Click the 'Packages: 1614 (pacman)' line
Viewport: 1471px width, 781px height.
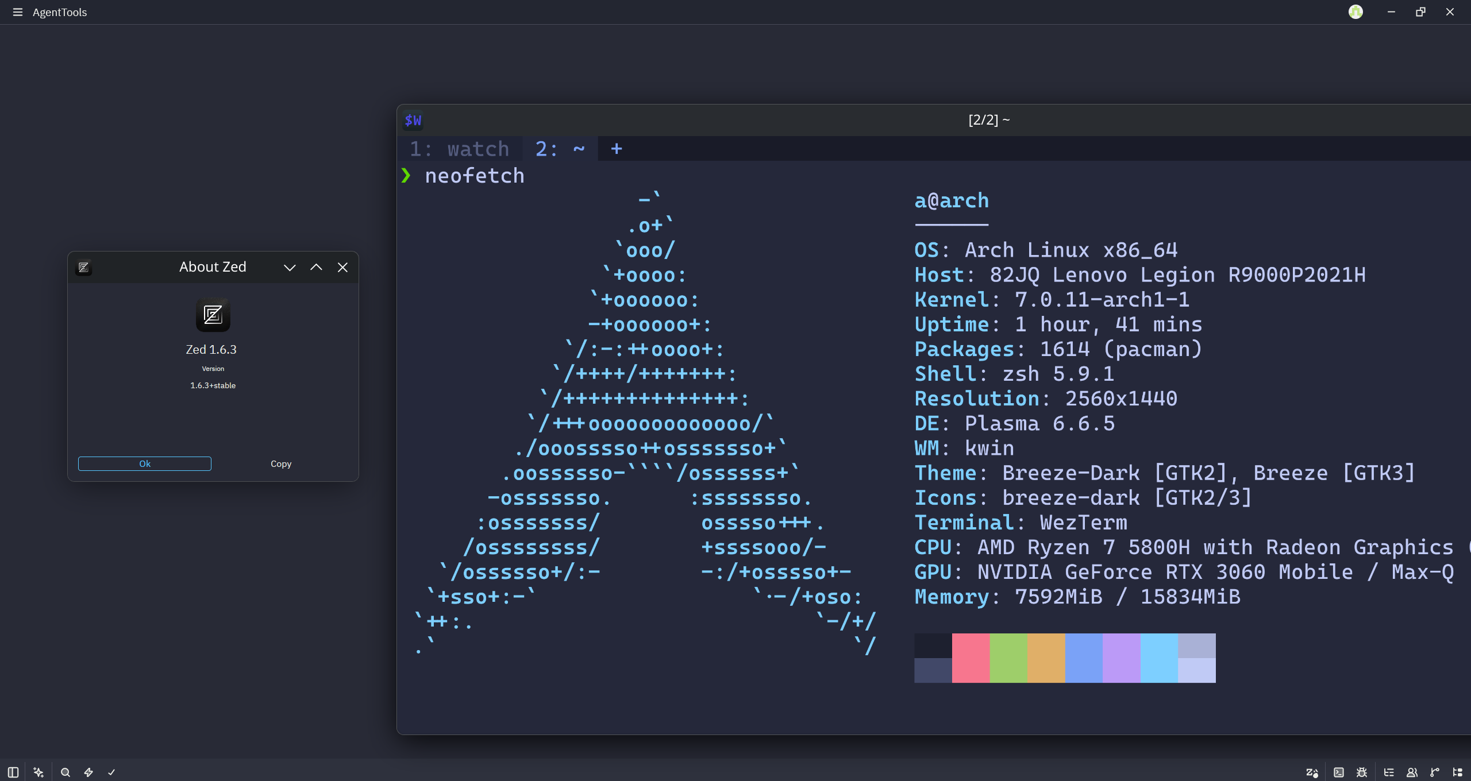1058,349
